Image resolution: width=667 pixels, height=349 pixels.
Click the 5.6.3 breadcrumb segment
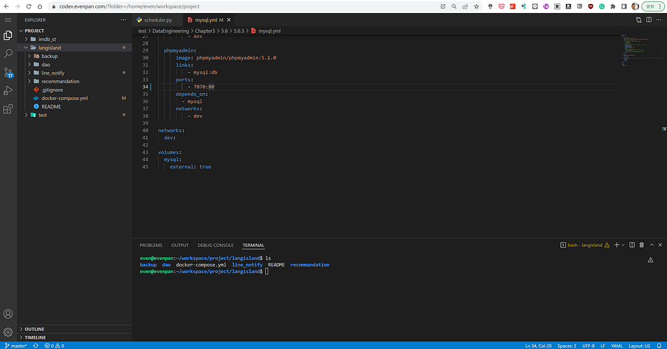click(238, 31)
